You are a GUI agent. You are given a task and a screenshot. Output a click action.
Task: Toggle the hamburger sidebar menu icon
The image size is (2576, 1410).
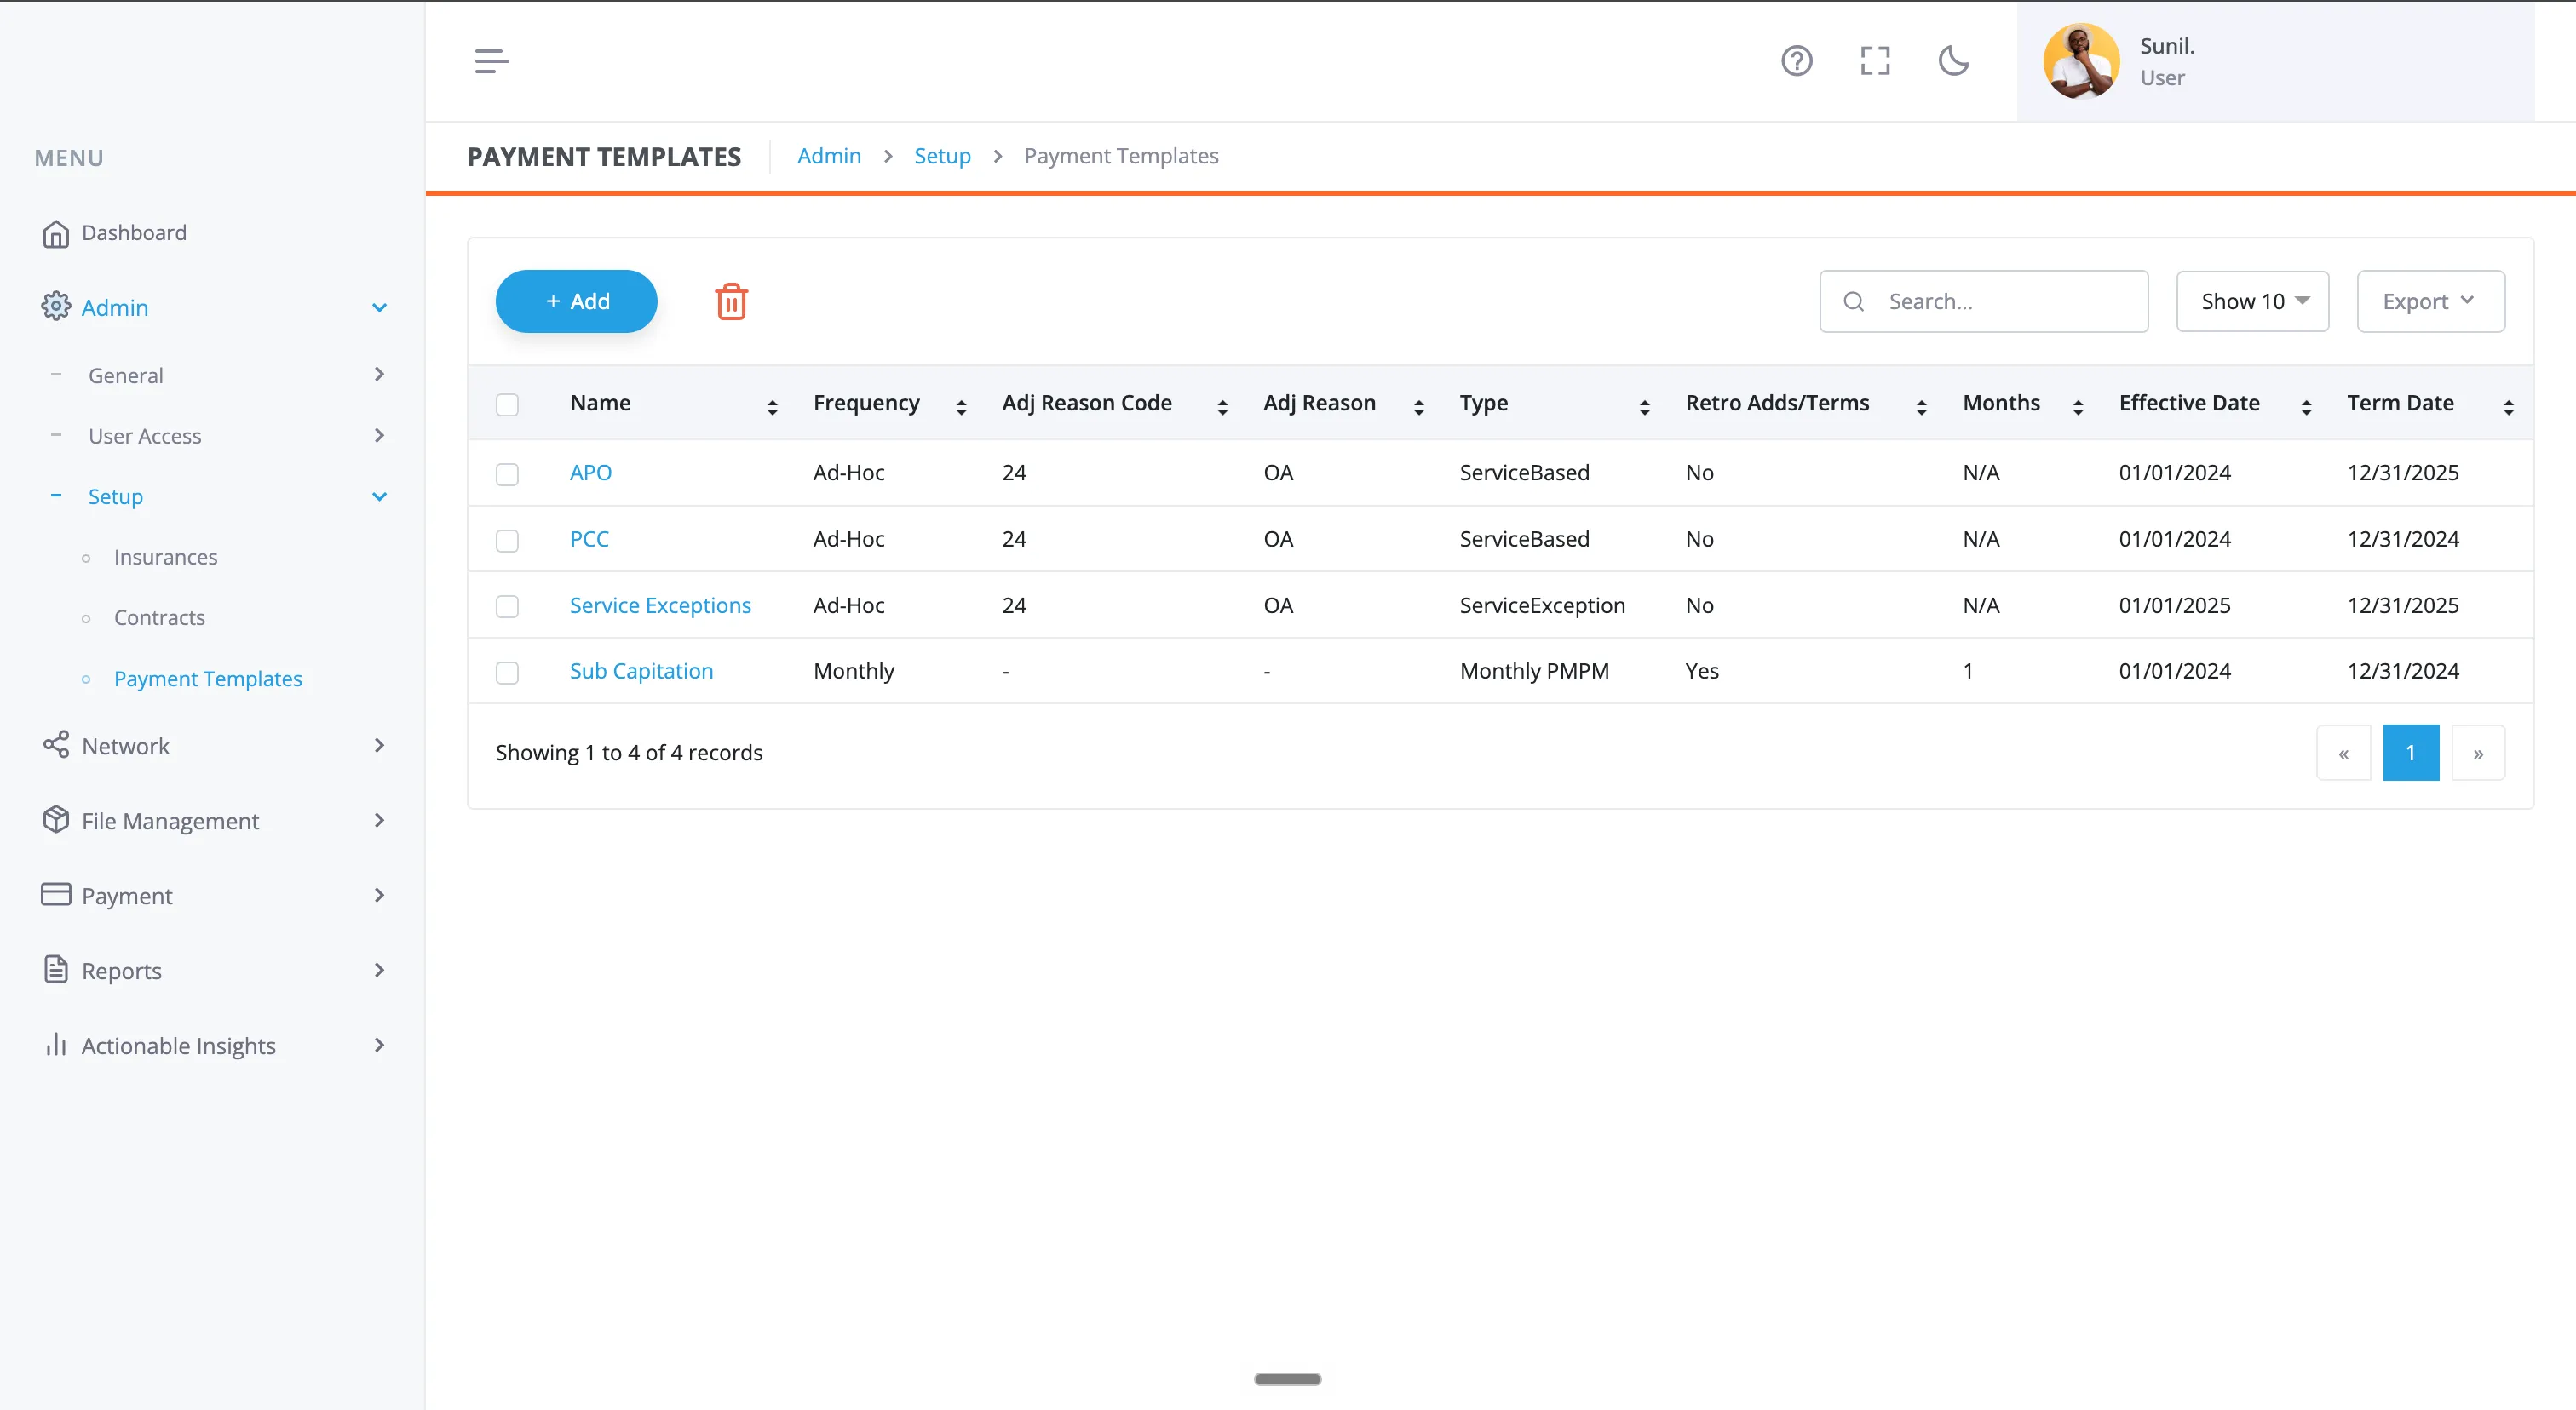click(x=491, y=61)
